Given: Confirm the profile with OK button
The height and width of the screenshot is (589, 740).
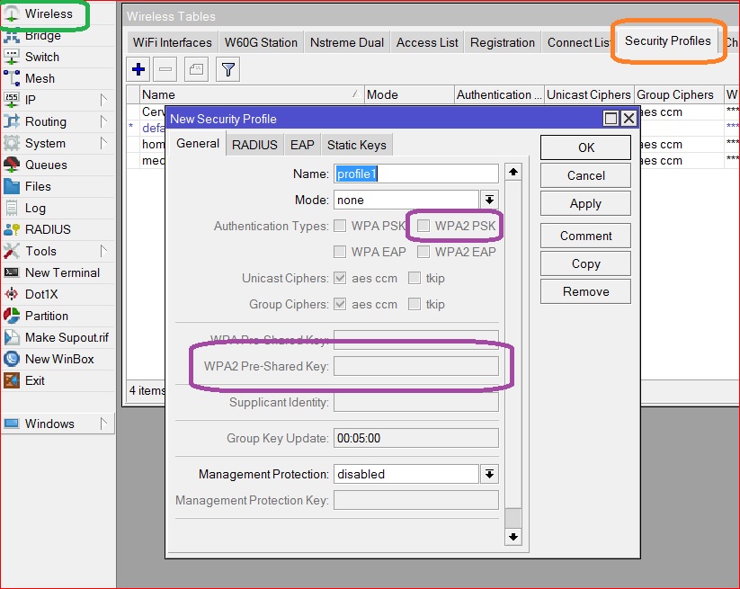Looking at the screenshot, I should tap(585, 147).
